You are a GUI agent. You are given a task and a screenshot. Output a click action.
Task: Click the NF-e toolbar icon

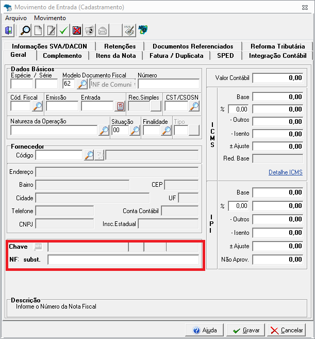point(143,30)
